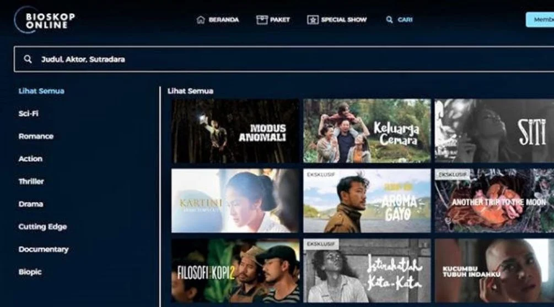
Task: Filter movies by Romance genre
Action: (36, 136)
